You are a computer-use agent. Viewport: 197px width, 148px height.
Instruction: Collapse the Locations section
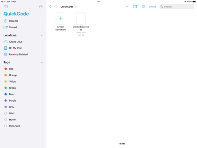[42, 35]
